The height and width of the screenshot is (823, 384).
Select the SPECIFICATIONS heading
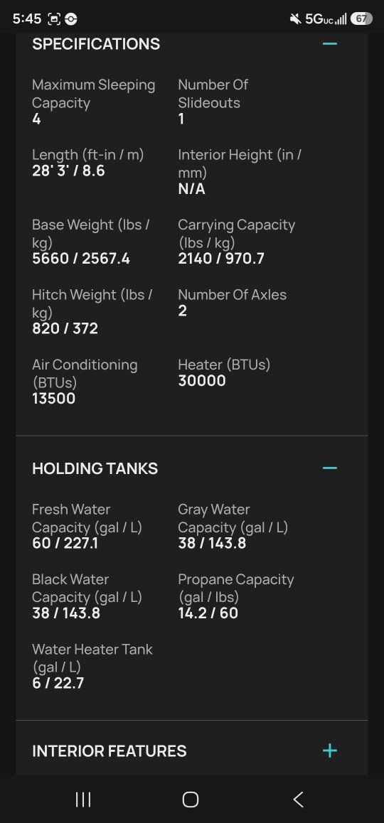[x=96, y=44]
